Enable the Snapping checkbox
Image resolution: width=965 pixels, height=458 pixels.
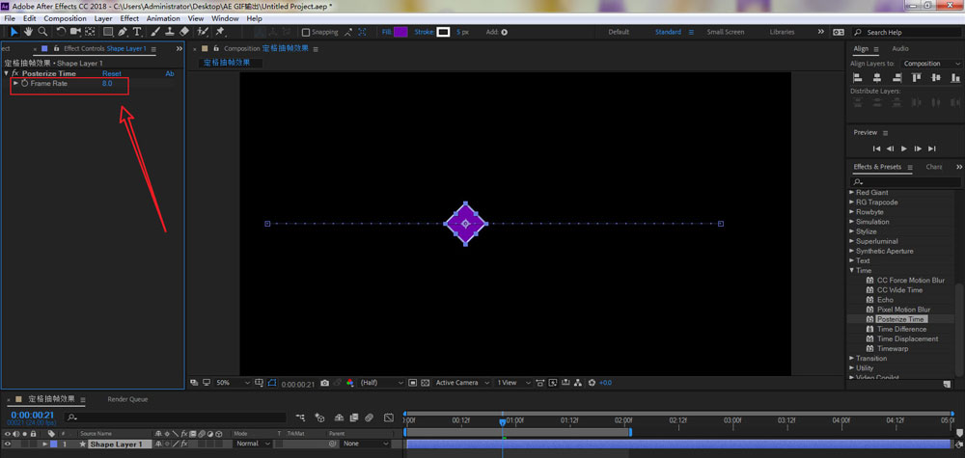pos(306,32)
